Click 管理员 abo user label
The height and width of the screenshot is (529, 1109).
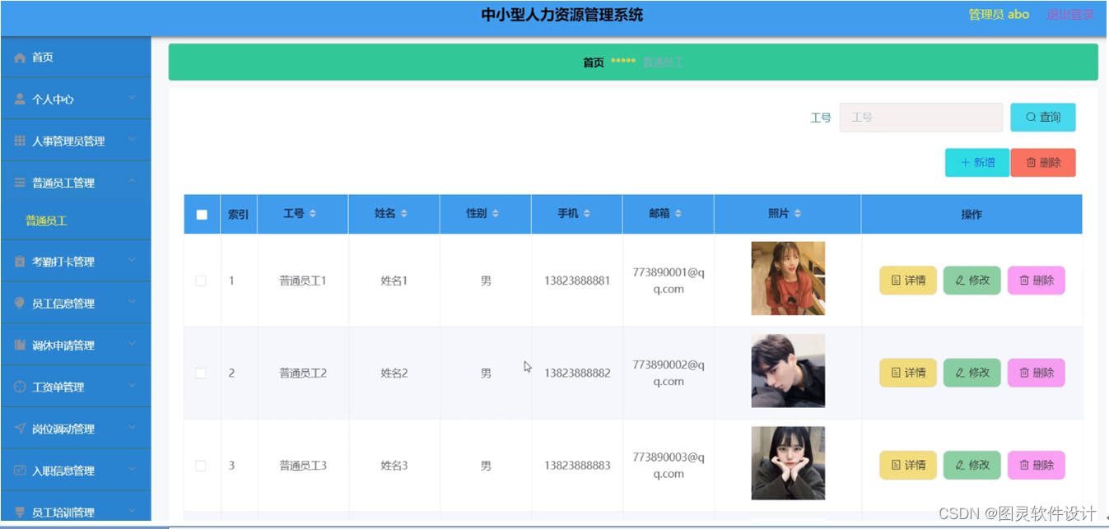tap(999, 15)
